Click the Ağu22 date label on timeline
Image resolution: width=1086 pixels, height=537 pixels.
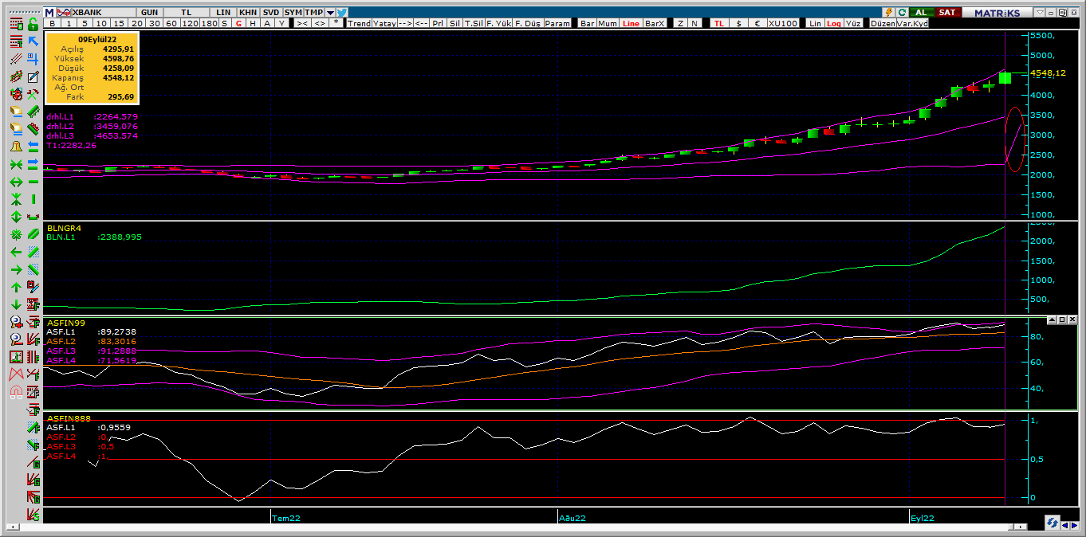click(x=572, y=518)
